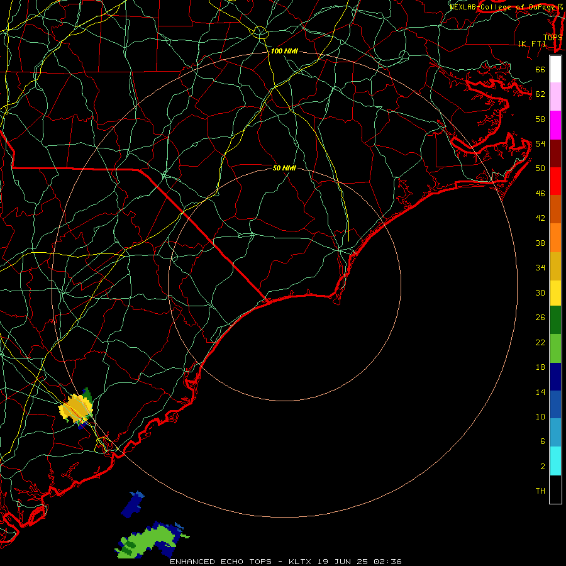Click the "TOPS" legend heading

coord(553,37)
